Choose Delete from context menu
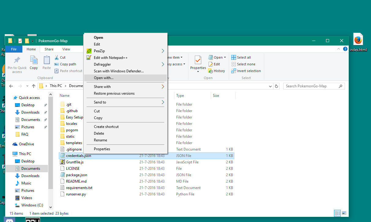The width and height of the screenshot is (371, 222). tap(125, 133)
